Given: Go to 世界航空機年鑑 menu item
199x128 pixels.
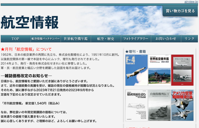Looking at the screenshot, I should click(x=75, y=39).
